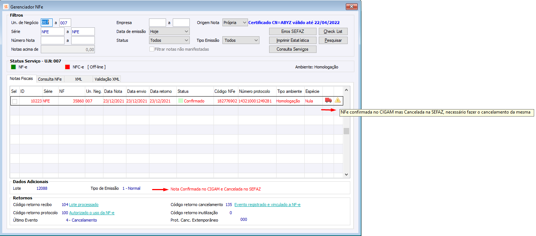Click the vertical scrollbar thumb in grid
Image resolution: width=536 pixels, height=236 pixels.
[346, 131]
